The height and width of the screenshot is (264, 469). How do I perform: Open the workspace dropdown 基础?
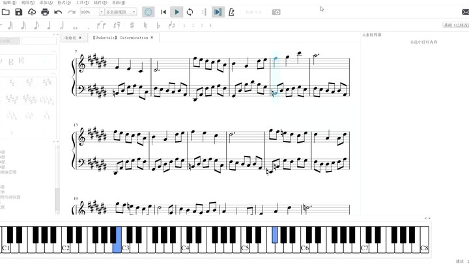(x=455, y=25)
